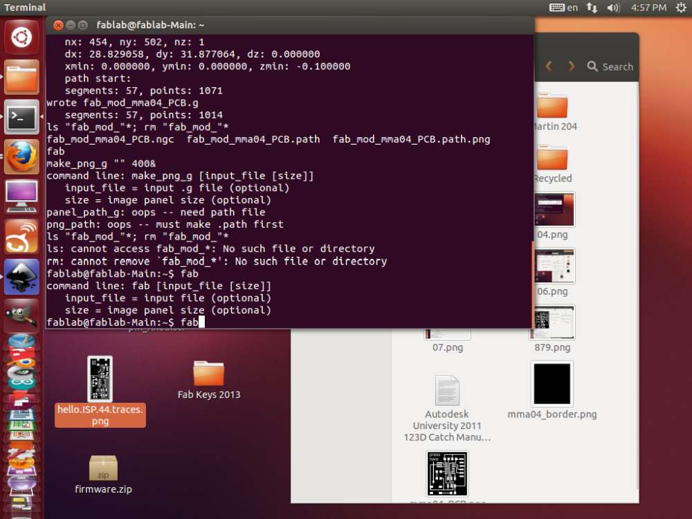Image resolution: width=692 pixels, height=519 pixels.
Task: Select the PCB traces thumbnail in Files
Action: [447, 473]
